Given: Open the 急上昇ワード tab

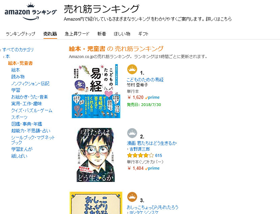Looking at the screenshot, I should (x=77, y=34).
